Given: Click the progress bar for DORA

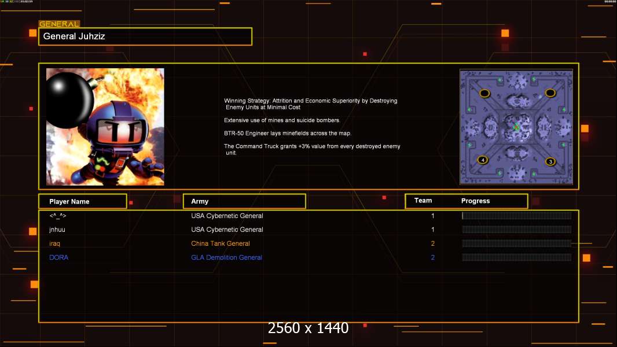Looking at the screenshot, I should pos(517,257).
